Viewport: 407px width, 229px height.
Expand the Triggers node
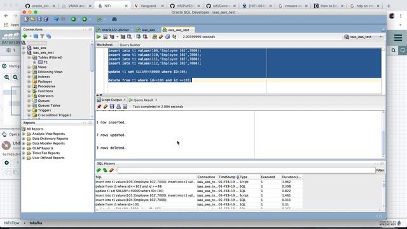point(29,110)
